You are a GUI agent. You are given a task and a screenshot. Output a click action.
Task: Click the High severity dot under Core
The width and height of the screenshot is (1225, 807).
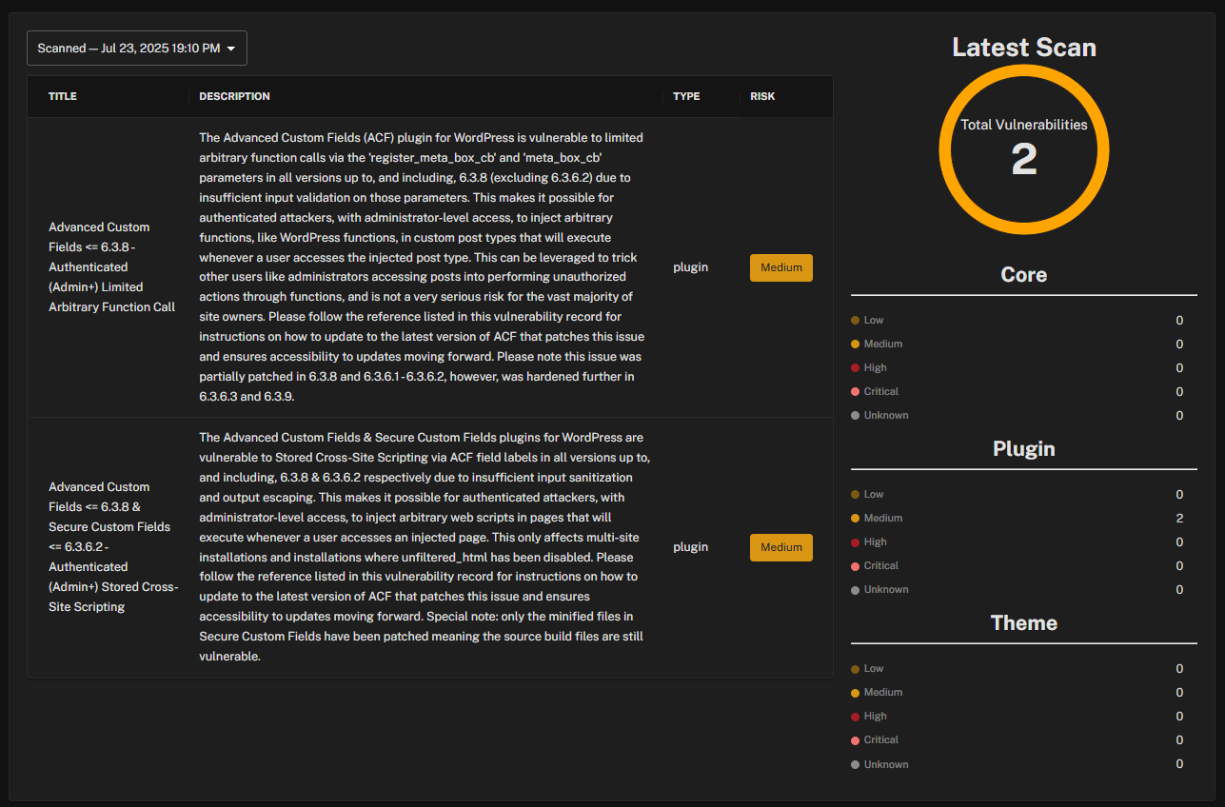(855, 367)
